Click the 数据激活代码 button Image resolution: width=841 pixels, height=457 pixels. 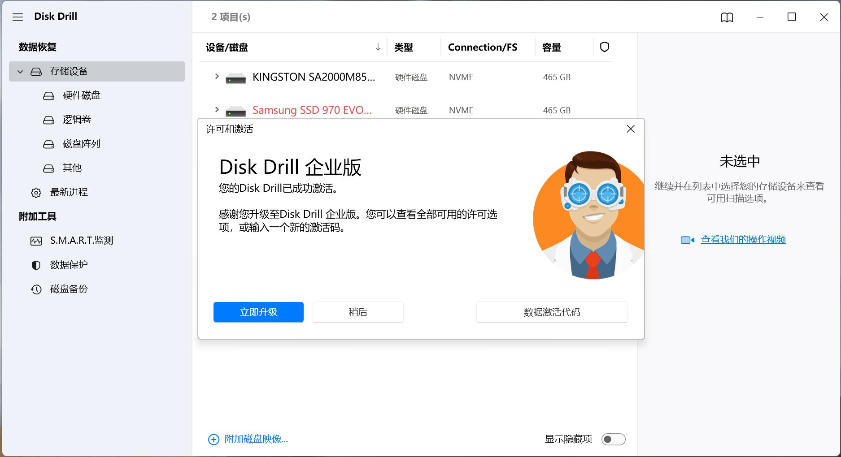click(552, 312)
